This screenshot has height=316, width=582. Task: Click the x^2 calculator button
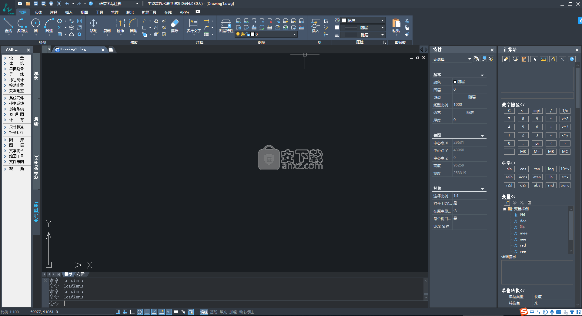pyautogui.click(x=565, y=119)
